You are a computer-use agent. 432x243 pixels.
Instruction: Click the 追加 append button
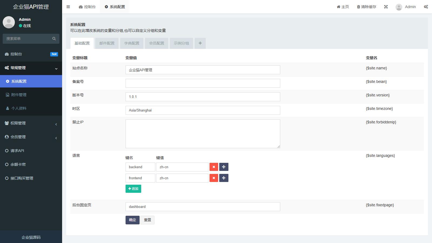coord(133,189)
